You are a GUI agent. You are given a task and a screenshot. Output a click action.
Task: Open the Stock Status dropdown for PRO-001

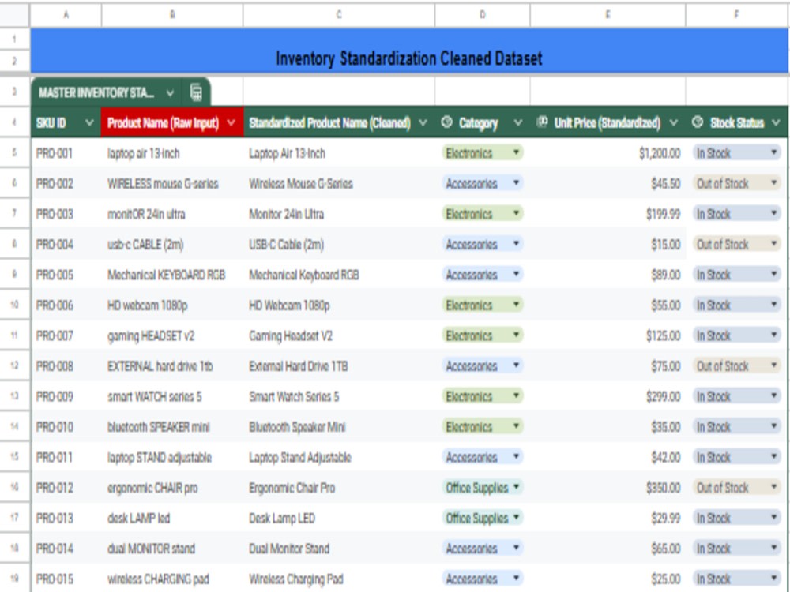click(x=774, y=152)
